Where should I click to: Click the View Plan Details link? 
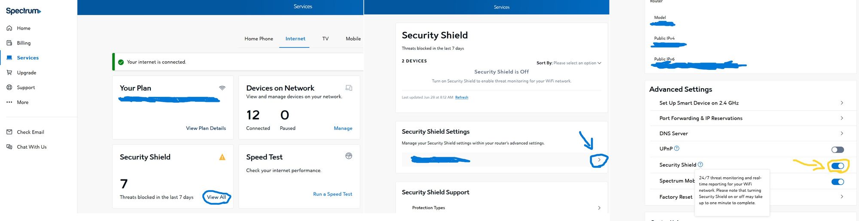[x=206, y=128]
